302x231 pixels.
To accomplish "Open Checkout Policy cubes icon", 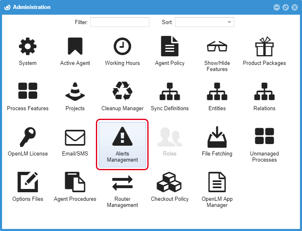I will point(170,182).
